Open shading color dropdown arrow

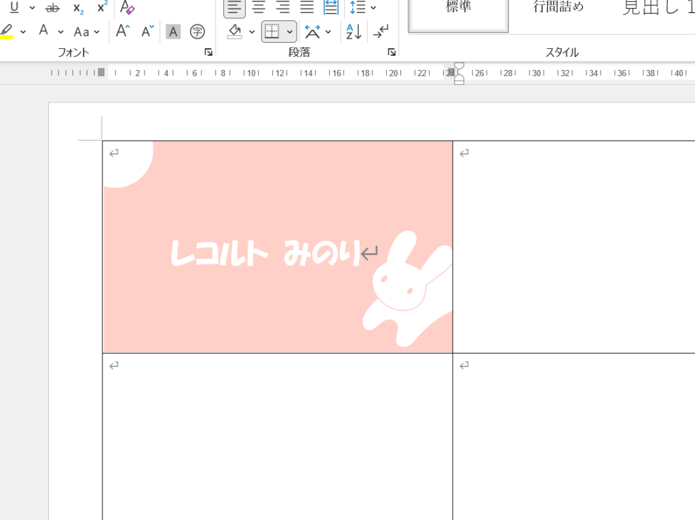[252, 32]
